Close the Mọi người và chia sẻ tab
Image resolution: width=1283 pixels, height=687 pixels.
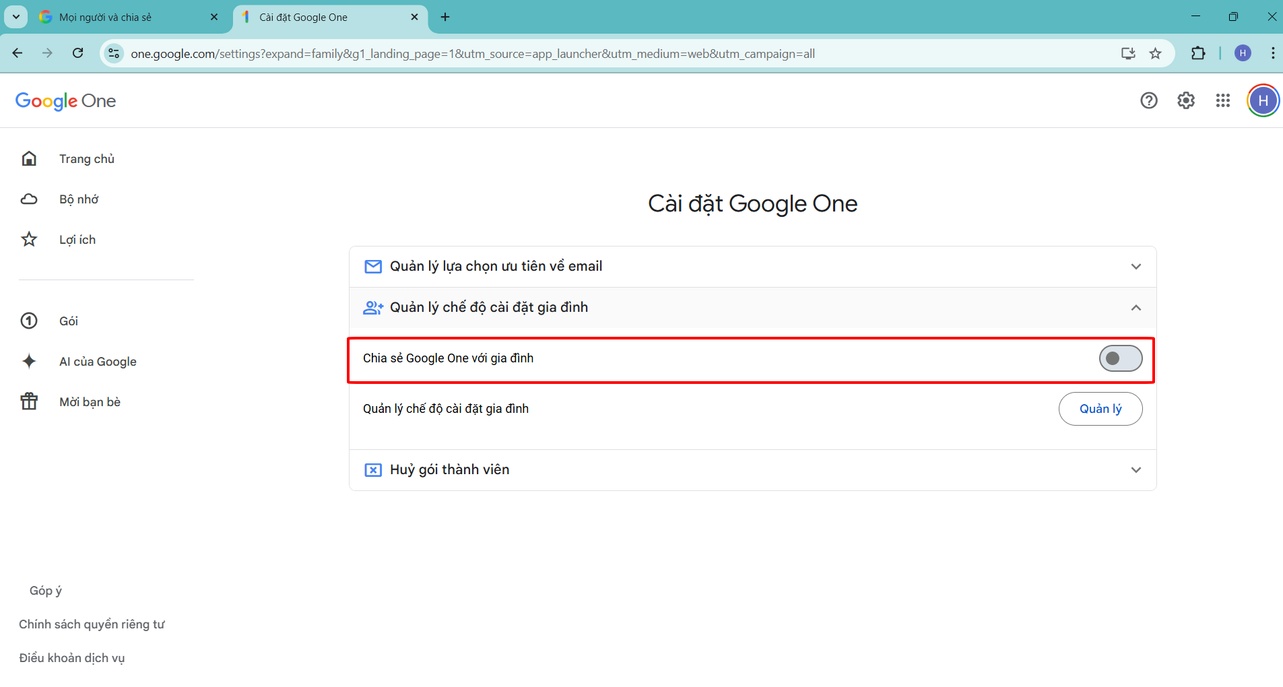214,17
